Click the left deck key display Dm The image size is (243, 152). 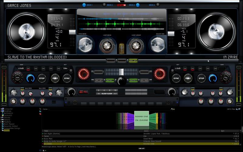point(65,68)
